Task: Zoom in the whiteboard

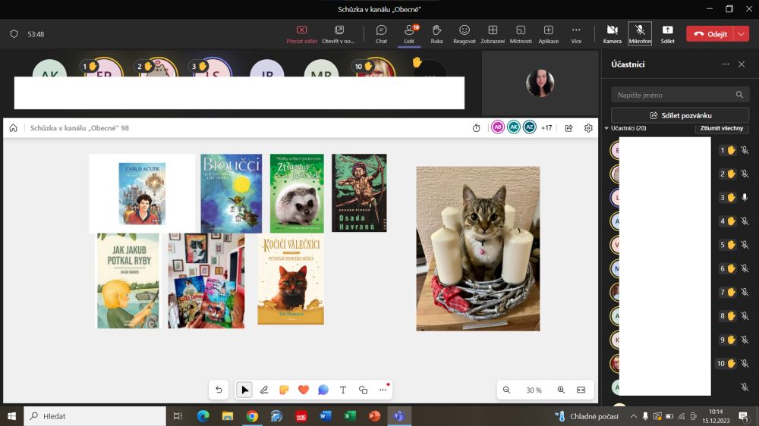Action: pos(561,390)
